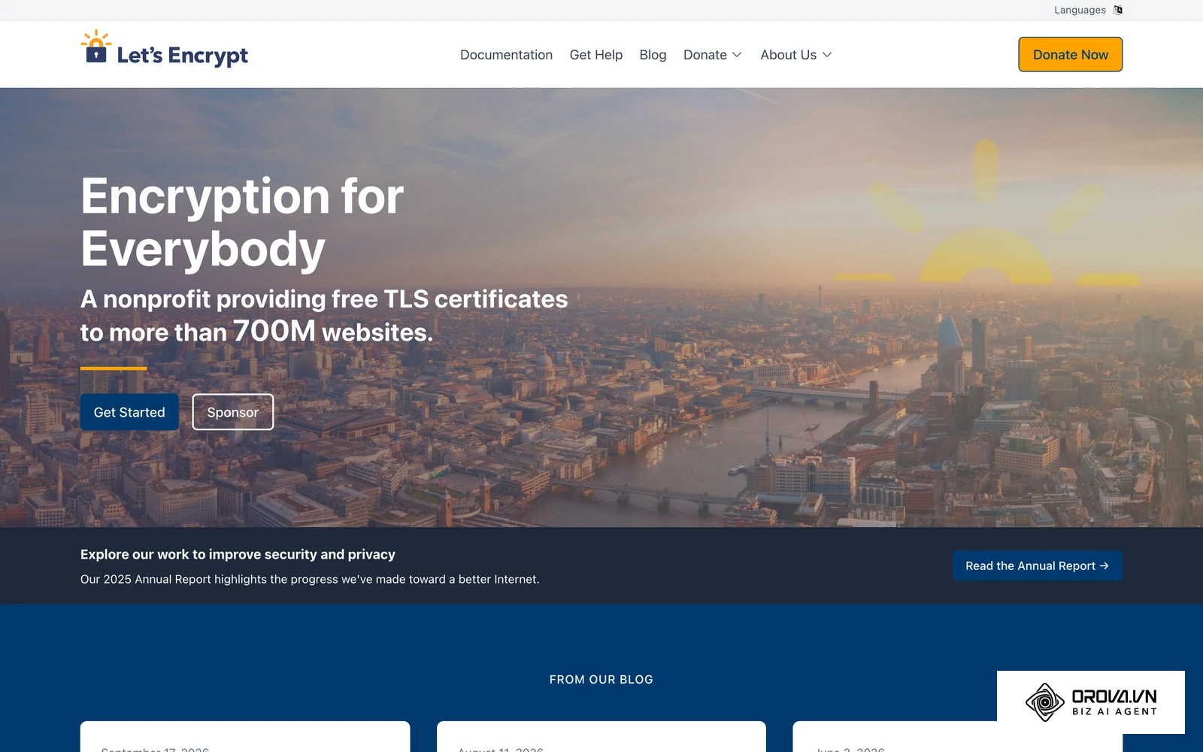Click 'Explore our work to improve security' heading
The width and height of the screenshot is (1203, 752).
pos(238,554)
